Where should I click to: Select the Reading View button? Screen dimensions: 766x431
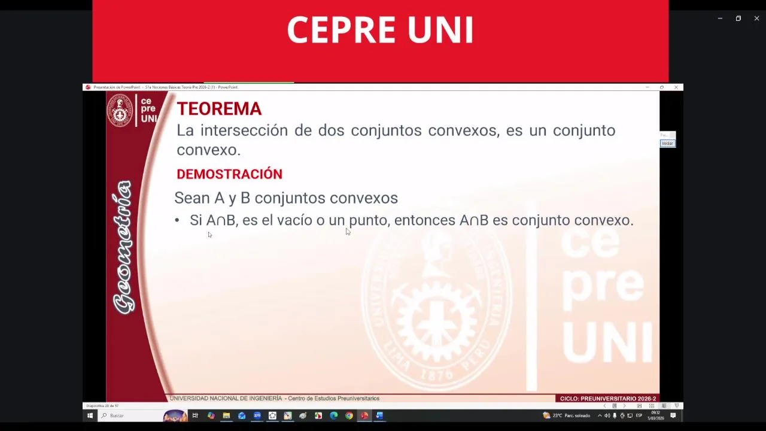(x=664, y=406)
